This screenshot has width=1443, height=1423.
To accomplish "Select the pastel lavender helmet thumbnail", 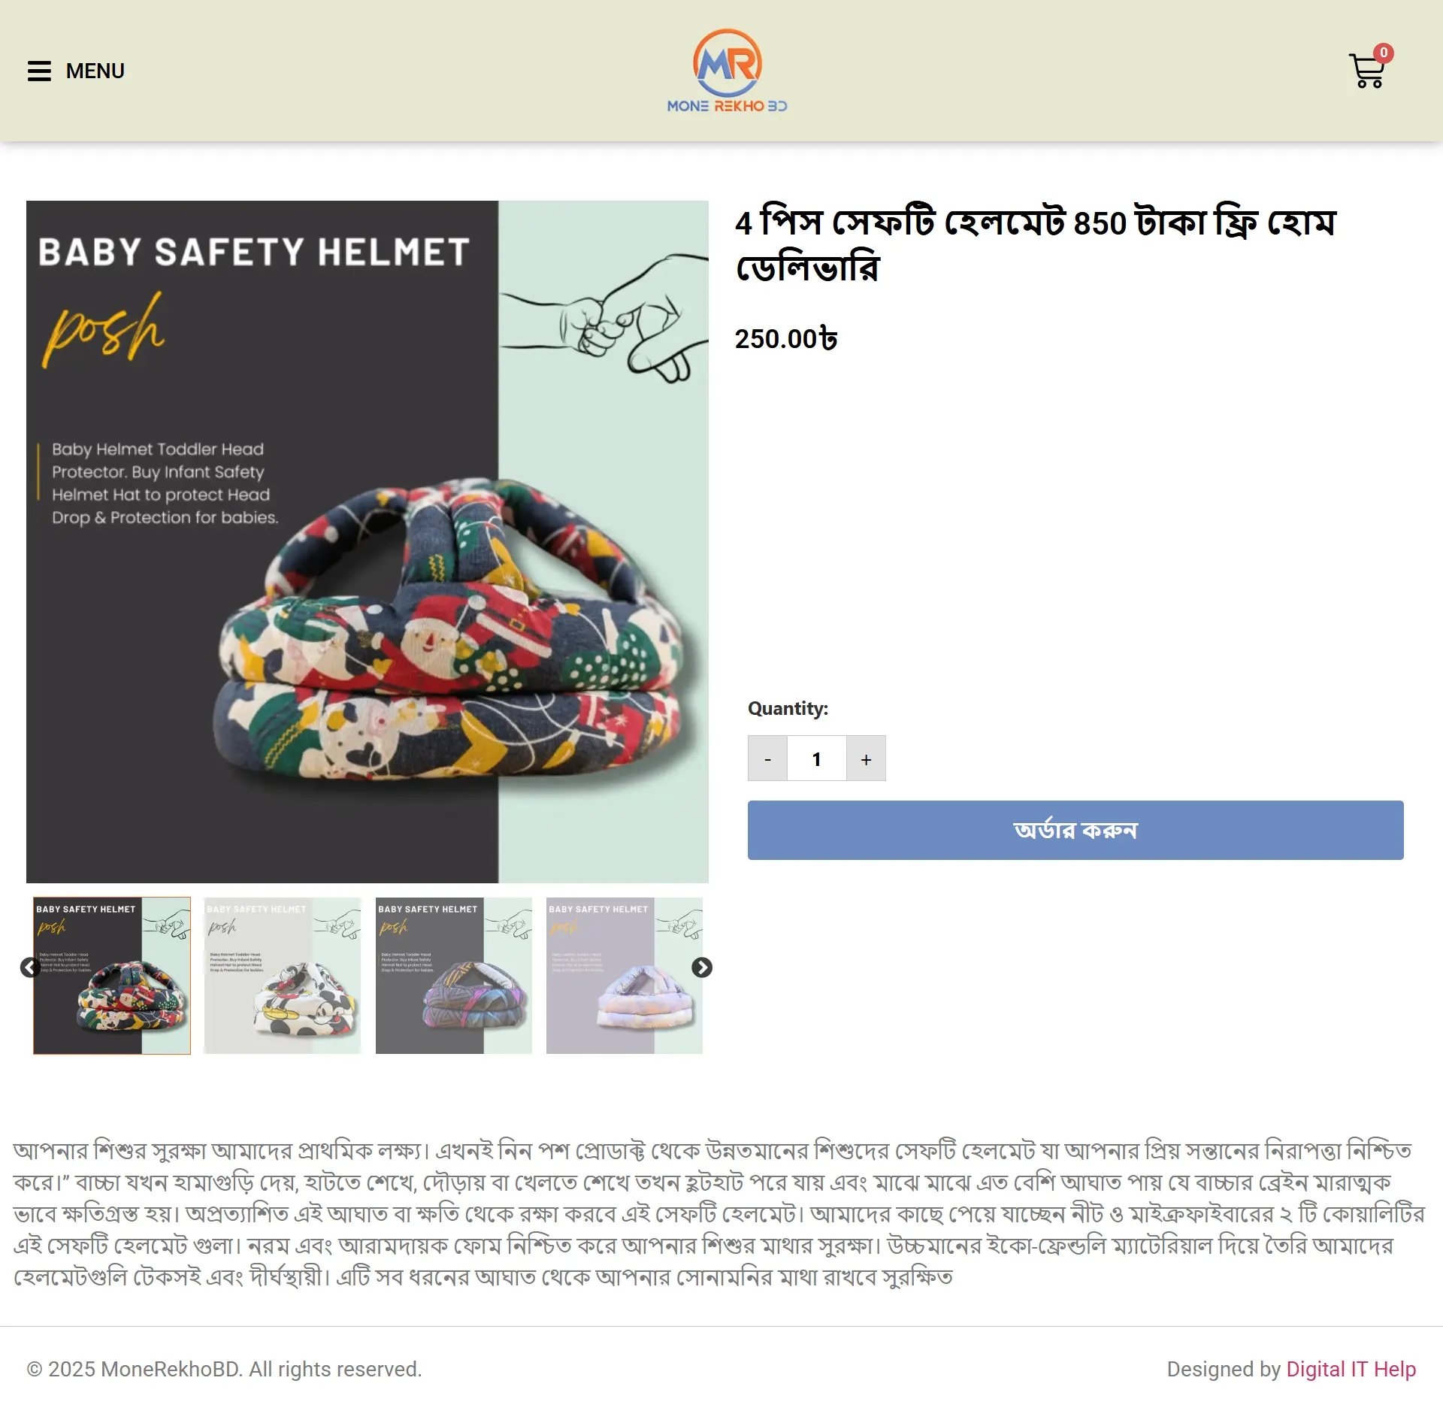I will pos(625,976).
